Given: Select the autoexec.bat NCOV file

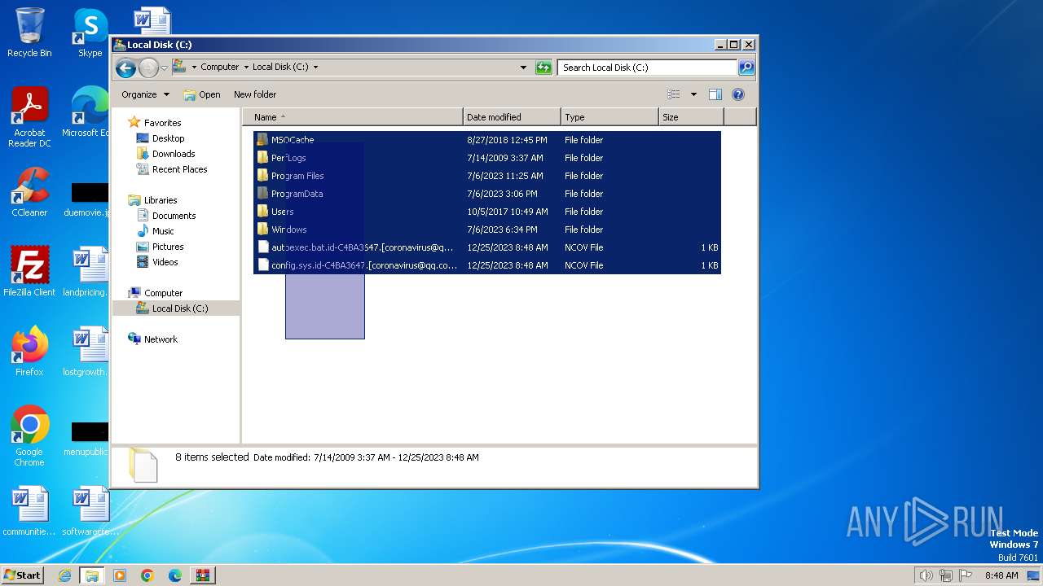Looking at the screenshot, I should pos(487,247).
